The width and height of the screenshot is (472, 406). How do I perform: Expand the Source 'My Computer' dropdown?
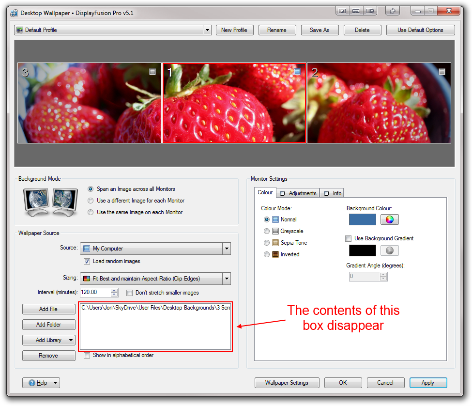coord(226,249)
